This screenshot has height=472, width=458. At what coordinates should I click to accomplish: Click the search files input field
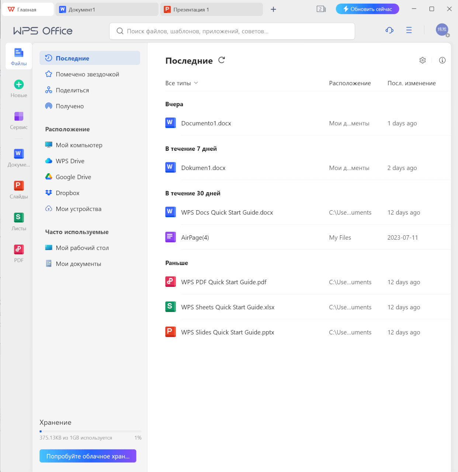(x=232, y=31)
